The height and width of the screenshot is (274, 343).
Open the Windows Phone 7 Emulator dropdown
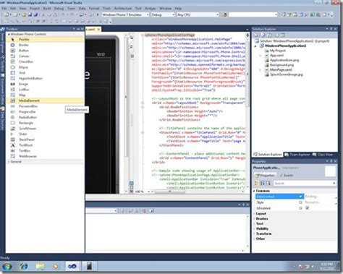click(148, 14)
